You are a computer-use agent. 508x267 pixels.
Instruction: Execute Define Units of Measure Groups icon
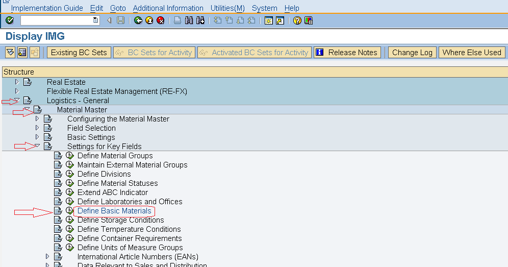(70, 247)
